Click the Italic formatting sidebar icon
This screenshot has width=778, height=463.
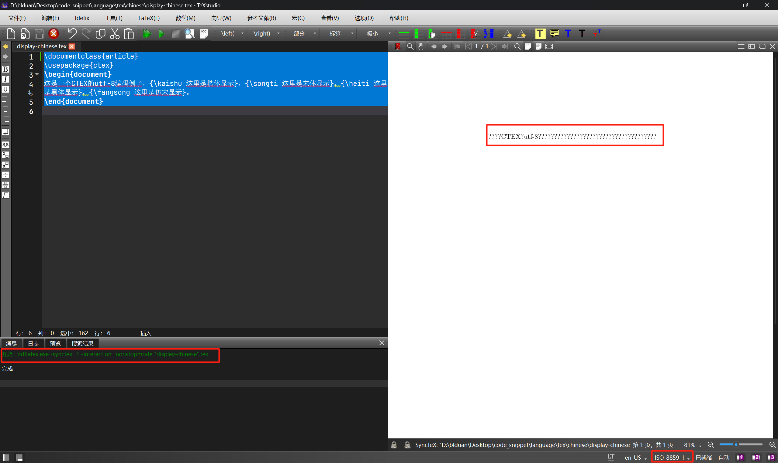(x=5, y=79)
